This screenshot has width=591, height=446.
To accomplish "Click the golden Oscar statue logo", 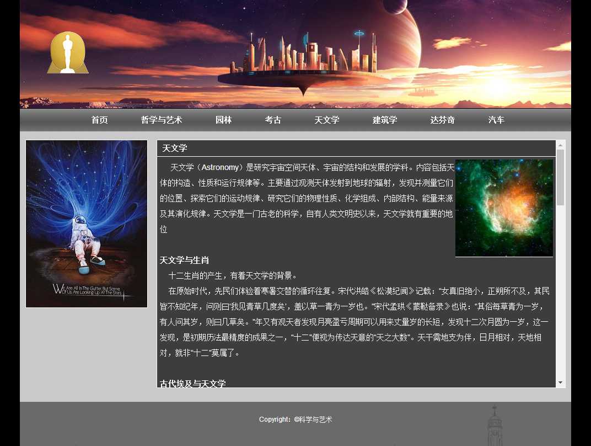I will coord(68,53).
